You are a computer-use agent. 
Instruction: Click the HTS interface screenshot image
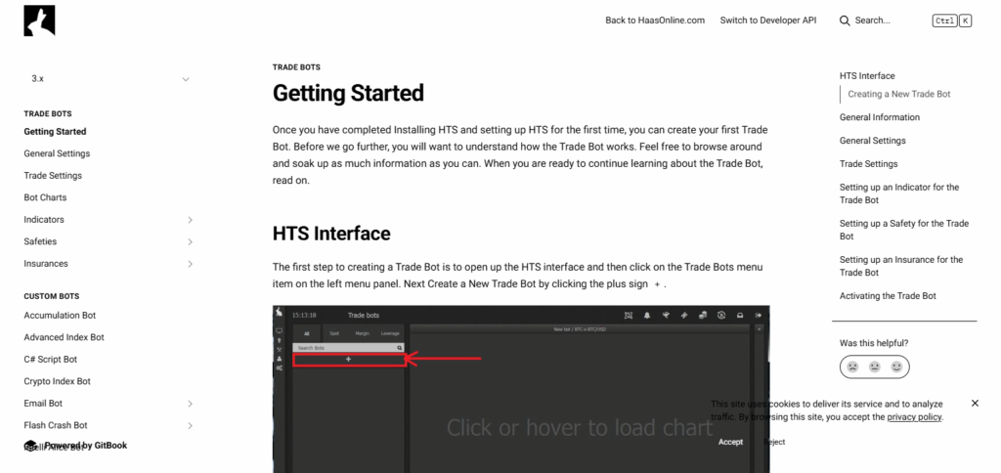(x=520, y=391)
